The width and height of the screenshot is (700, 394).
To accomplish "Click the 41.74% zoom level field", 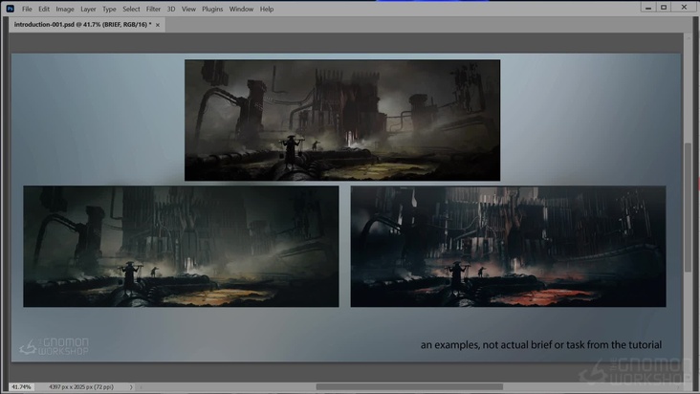I will [20, 387].
